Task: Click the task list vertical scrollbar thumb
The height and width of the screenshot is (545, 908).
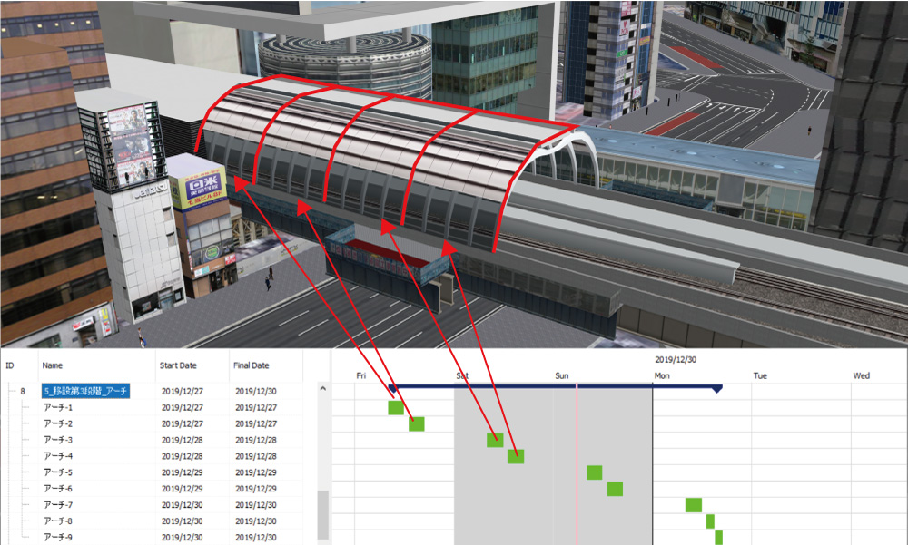Action: 323,514
